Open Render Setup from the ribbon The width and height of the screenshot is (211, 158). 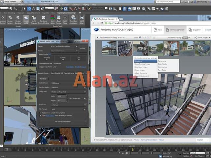10,20
